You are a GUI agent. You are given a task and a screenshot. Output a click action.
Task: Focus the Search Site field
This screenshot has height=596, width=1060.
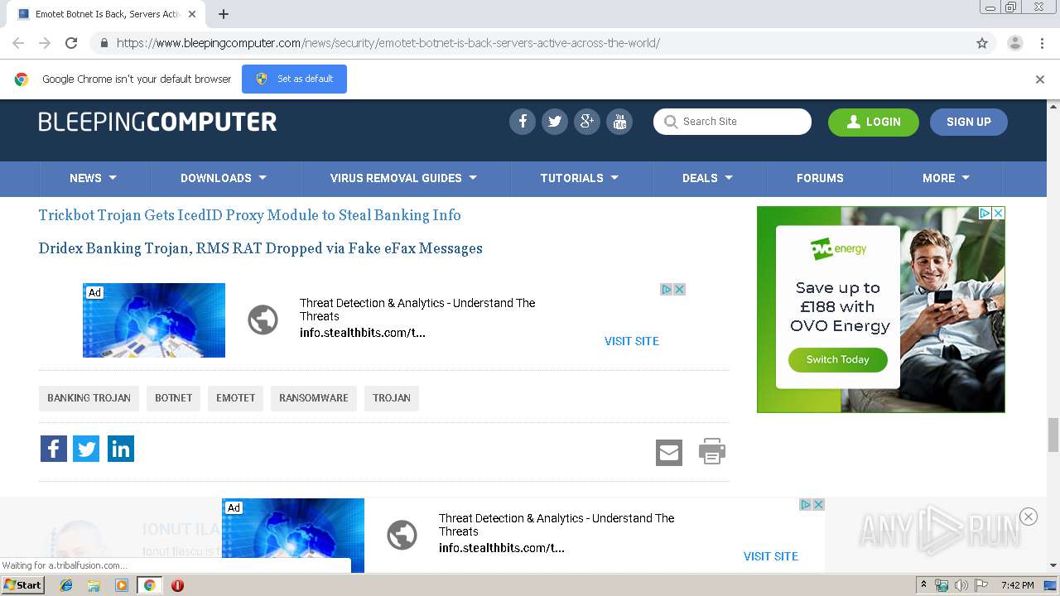click(732, 122)
